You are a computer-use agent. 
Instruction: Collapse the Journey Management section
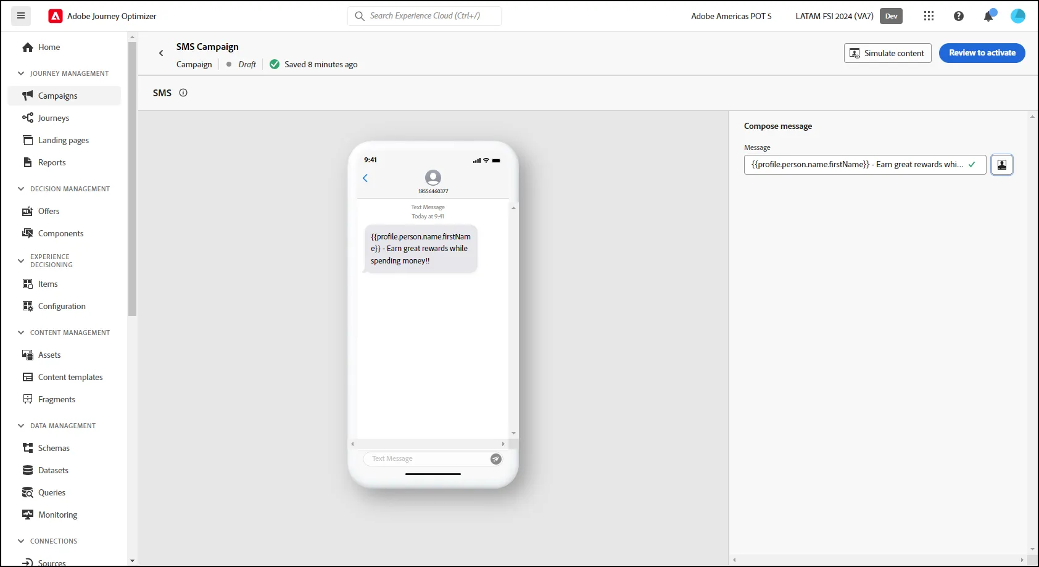click(x=21, y=73)
